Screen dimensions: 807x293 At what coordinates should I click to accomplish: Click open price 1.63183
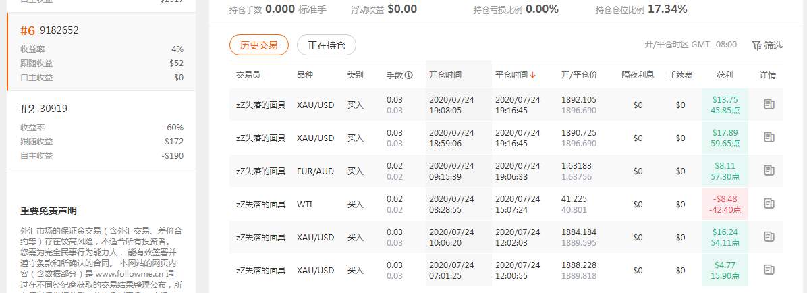tap(576, 166)
